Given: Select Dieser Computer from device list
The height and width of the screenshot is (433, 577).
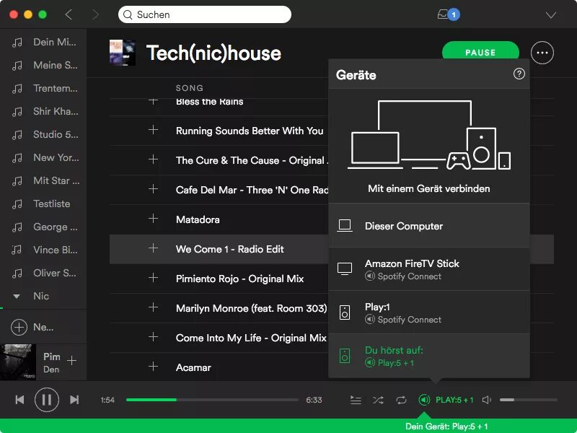Looking at the screenshot, I should pos(404,224).
